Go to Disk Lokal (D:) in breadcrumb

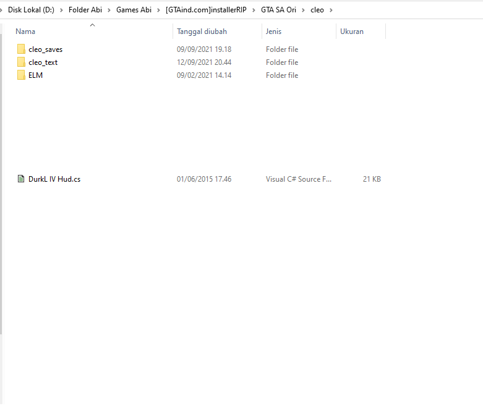[x=31, y=10]
